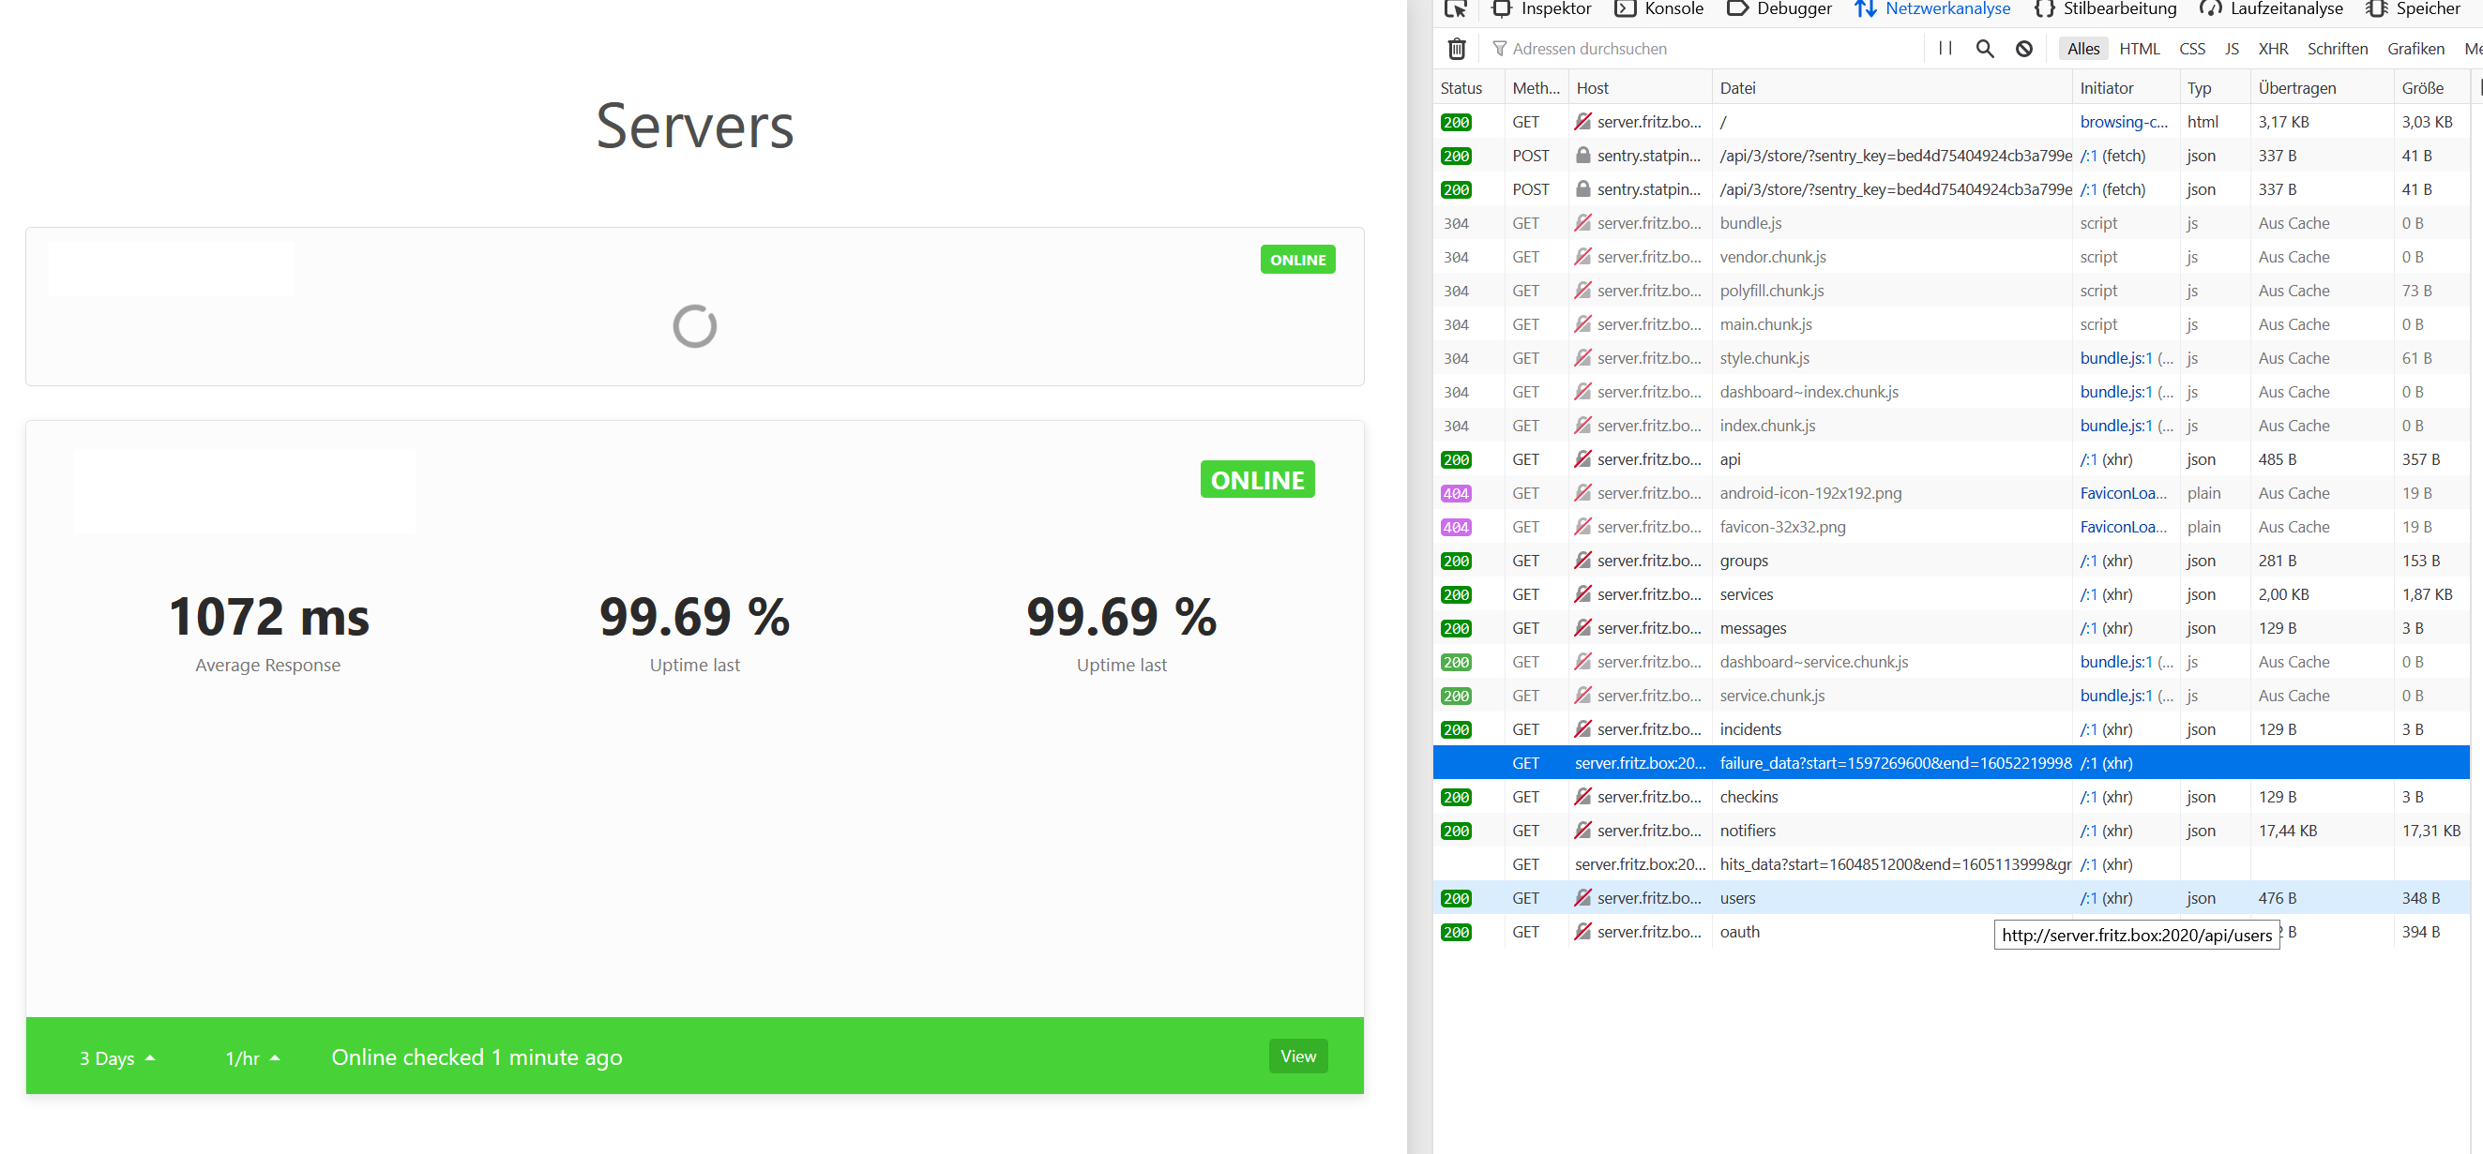Click the green View button
The width and height of the screenshot is (2483, 1154).
click(x=1297, y=1056)
